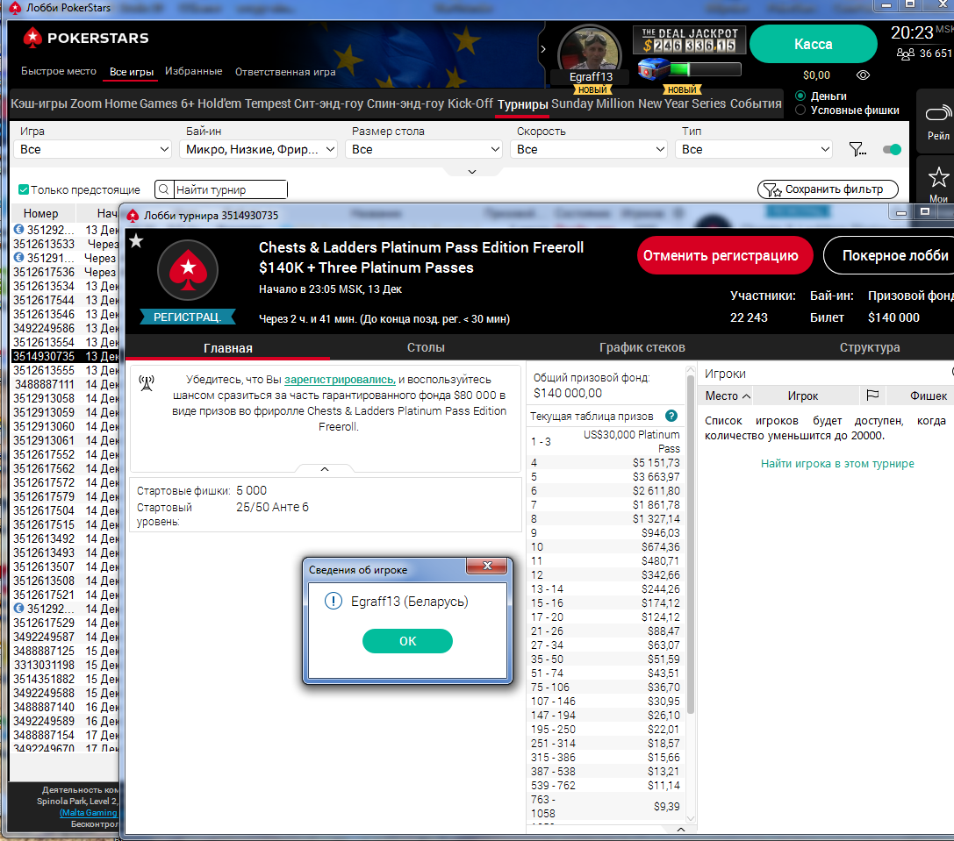Image resolution: width=954 pixels, height=841 pixels.
Task: Click the help question mark by prize table
Action: pyautogui.click(x=671, y=416)
